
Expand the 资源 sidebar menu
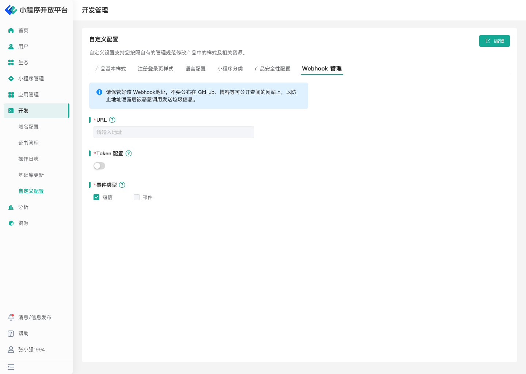23,223
